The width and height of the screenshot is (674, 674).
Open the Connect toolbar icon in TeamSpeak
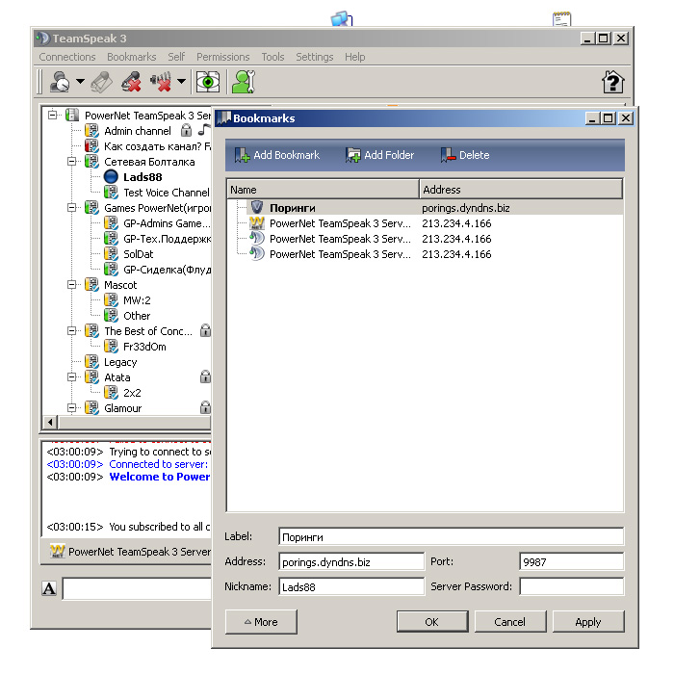[x=60, y=81]
